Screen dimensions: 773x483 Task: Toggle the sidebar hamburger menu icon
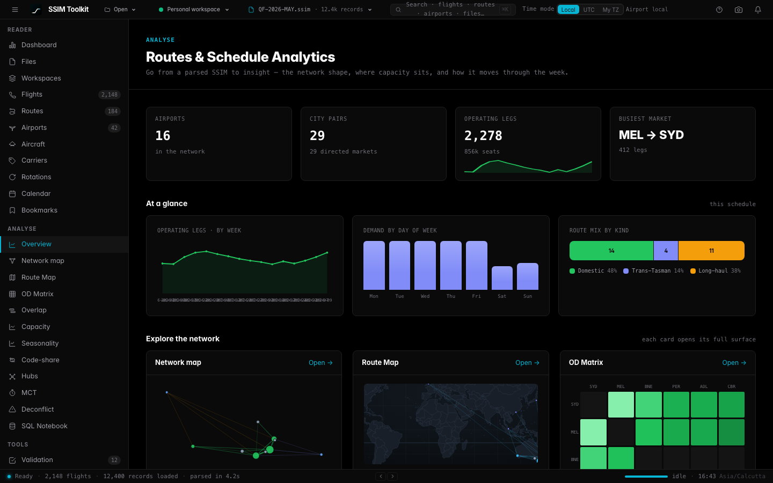click(x=15, y=10)
